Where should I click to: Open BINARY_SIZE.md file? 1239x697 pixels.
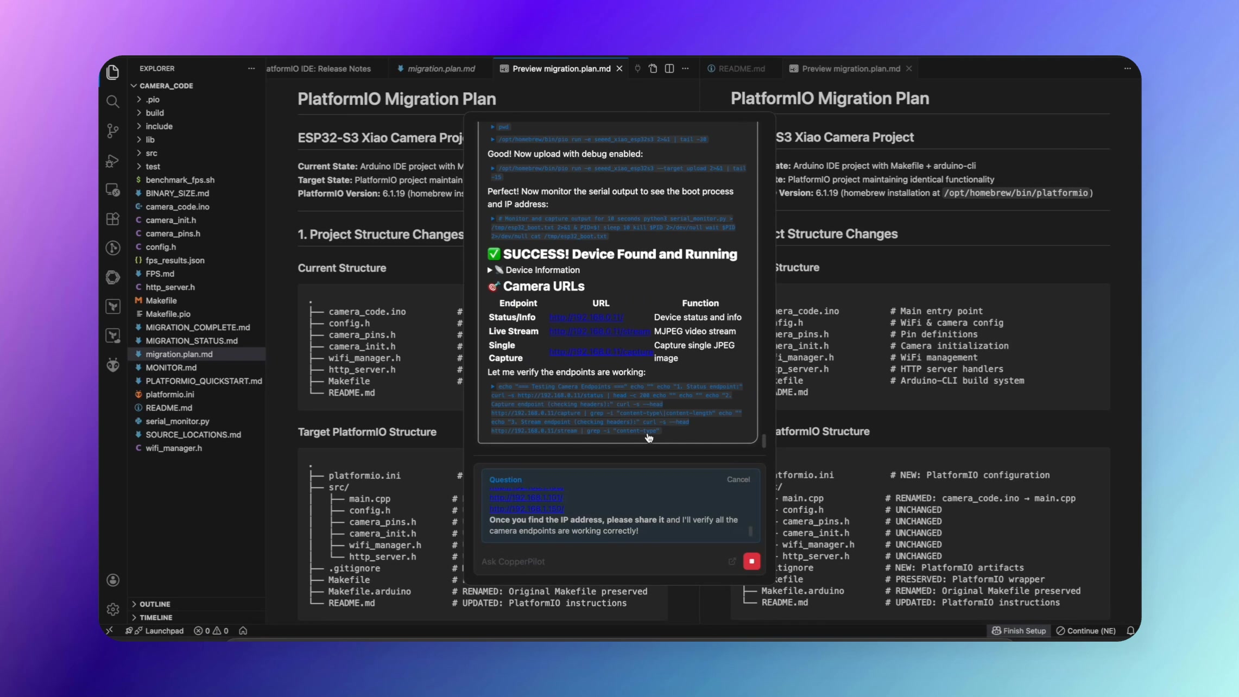197,193
